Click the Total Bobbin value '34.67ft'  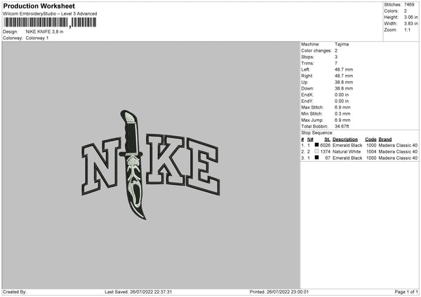tap(342, 127)
